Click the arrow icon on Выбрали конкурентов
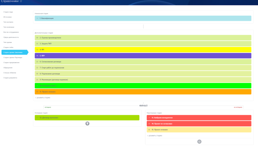 click(149, 118)
